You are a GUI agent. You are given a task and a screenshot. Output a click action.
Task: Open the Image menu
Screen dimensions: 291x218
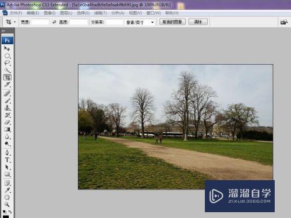(49, 13)
